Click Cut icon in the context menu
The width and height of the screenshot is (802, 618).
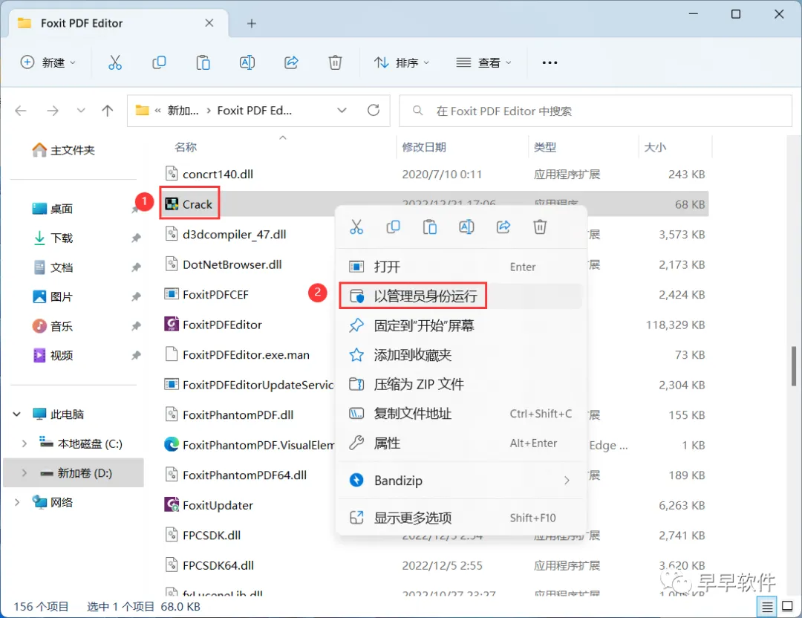pyautogui.click(x=356, y=227)
